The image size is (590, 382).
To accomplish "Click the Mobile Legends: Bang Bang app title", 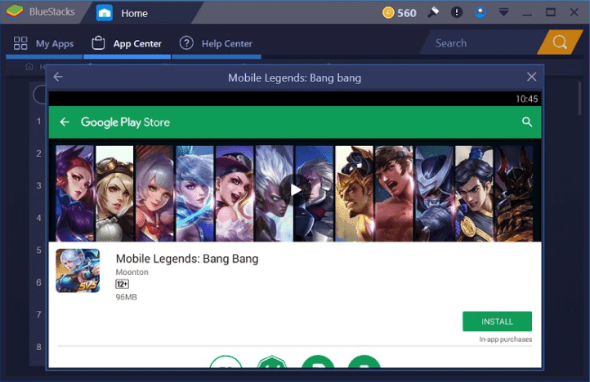I will tap(187, 259).
